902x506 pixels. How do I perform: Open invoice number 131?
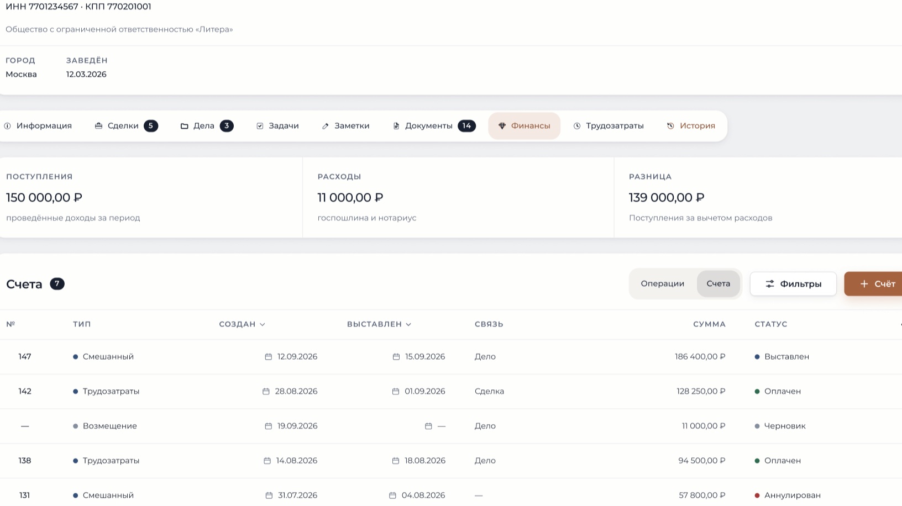(x=25, y=496)
